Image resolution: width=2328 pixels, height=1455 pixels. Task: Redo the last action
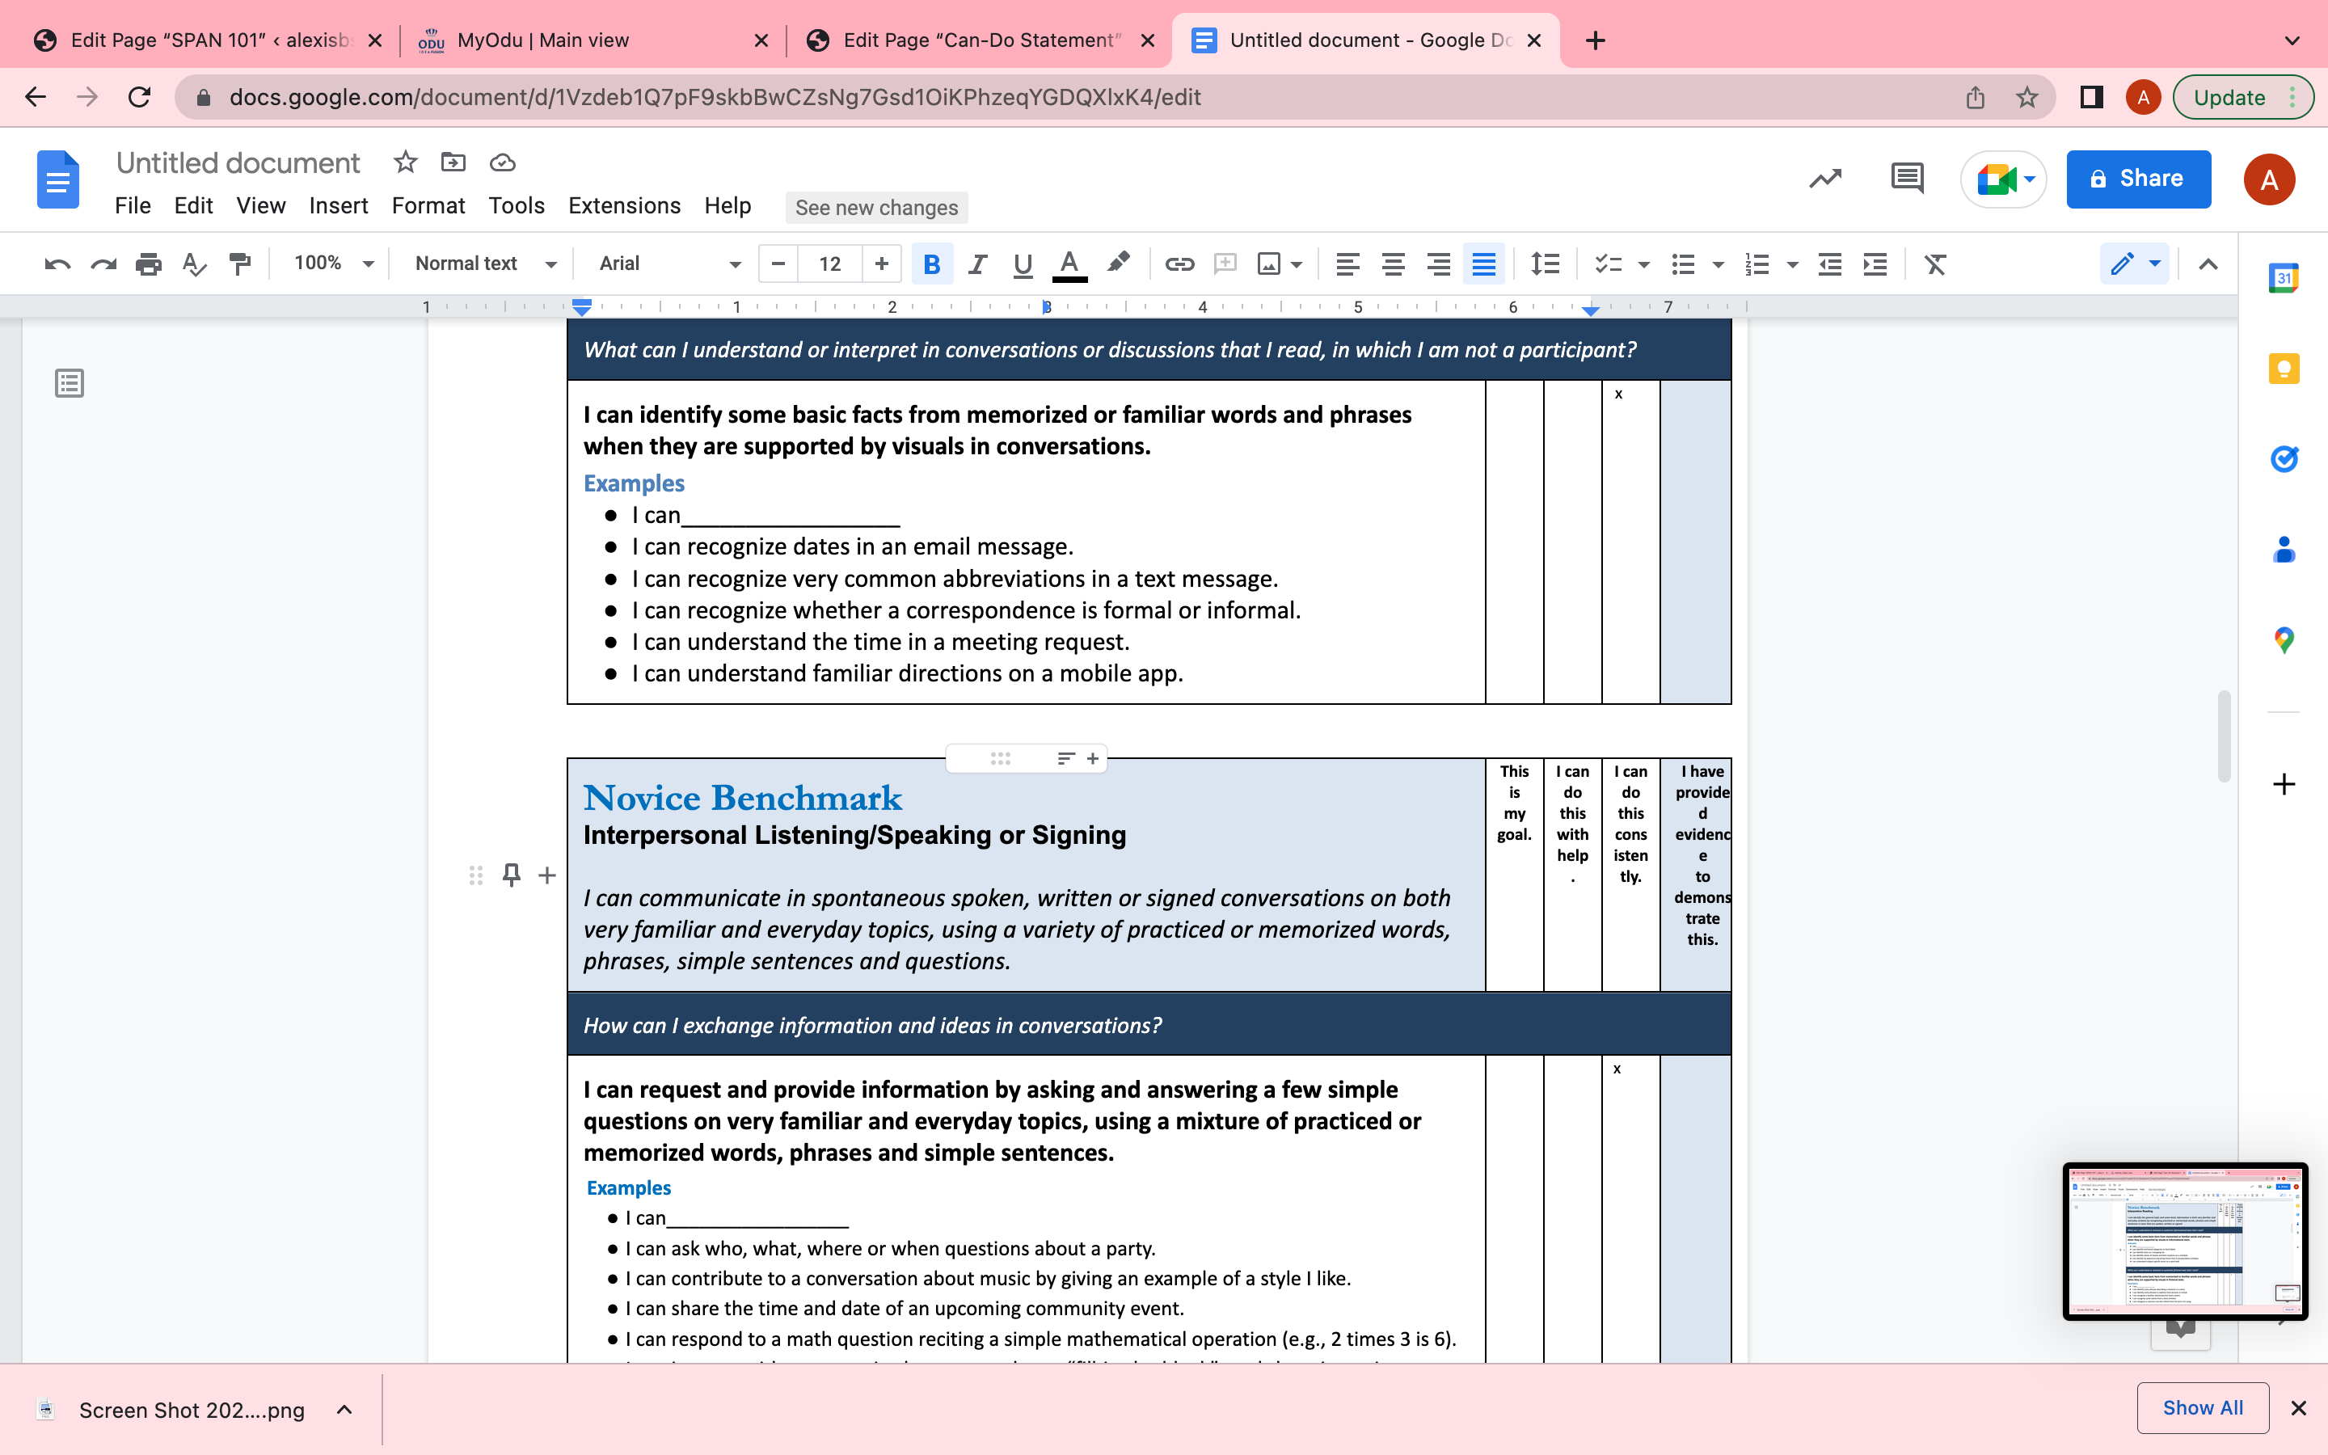103,264
